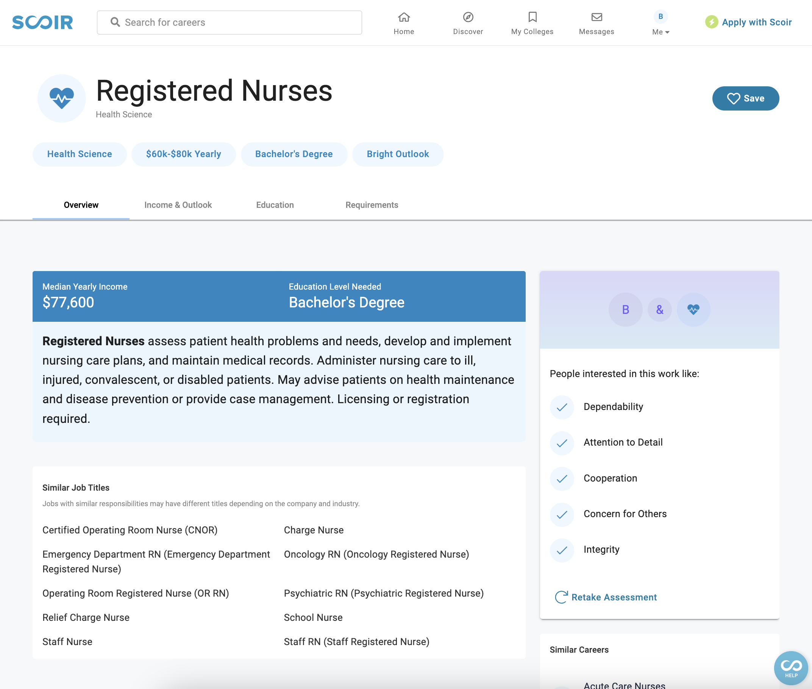Screen dimensions: 812x689
Task: Click the Cooperation label
Action: (x=610, y=479)
